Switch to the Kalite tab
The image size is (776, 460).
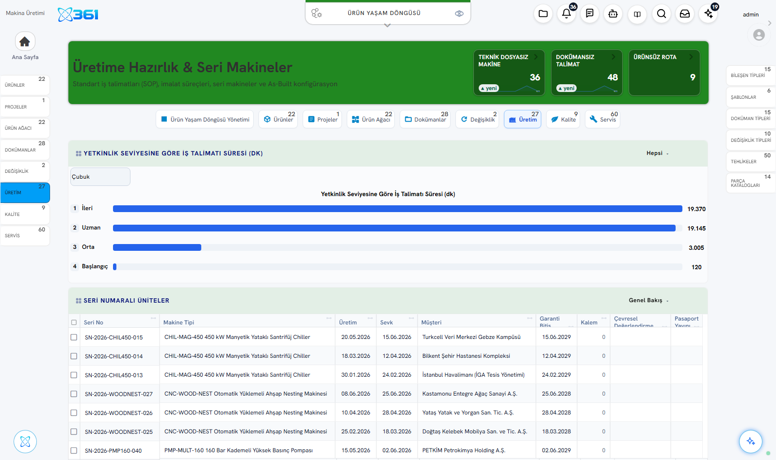(x=563, y=119)
